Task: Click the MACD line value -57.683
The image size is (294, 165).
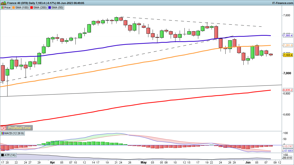Action: 288,151
